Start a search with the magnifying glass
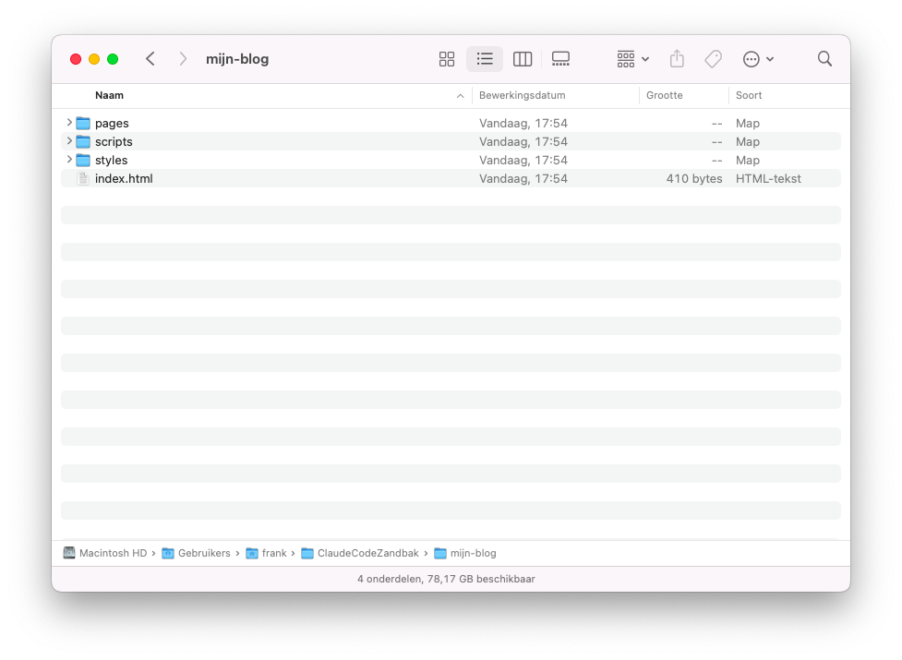 pos(824,58)
